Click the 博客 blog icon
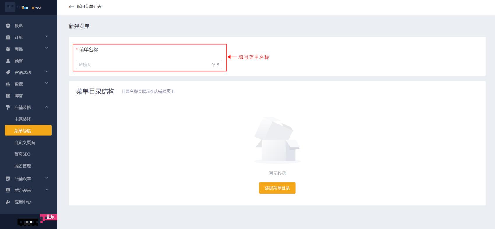 tap(8, 96)
